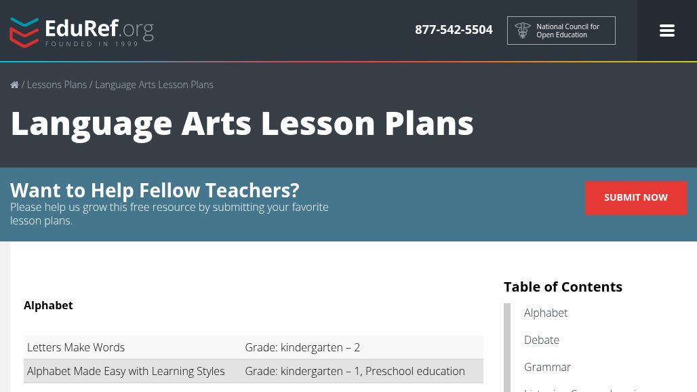The image size is (697, 392).
Task: Click the Alphabet section heading
Action: point(48,305)
